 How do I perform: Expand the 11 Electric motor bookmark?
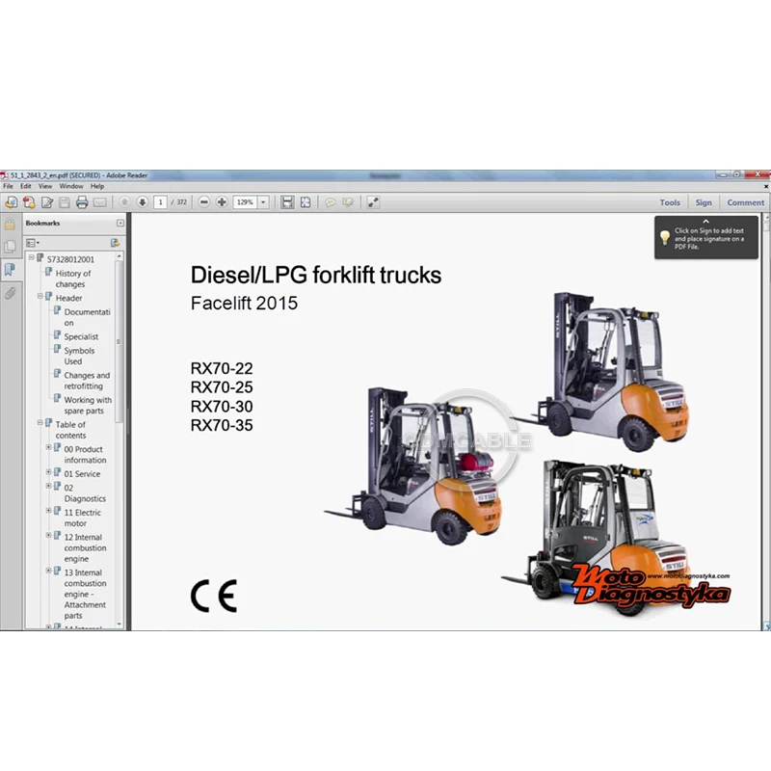point(49,511)
